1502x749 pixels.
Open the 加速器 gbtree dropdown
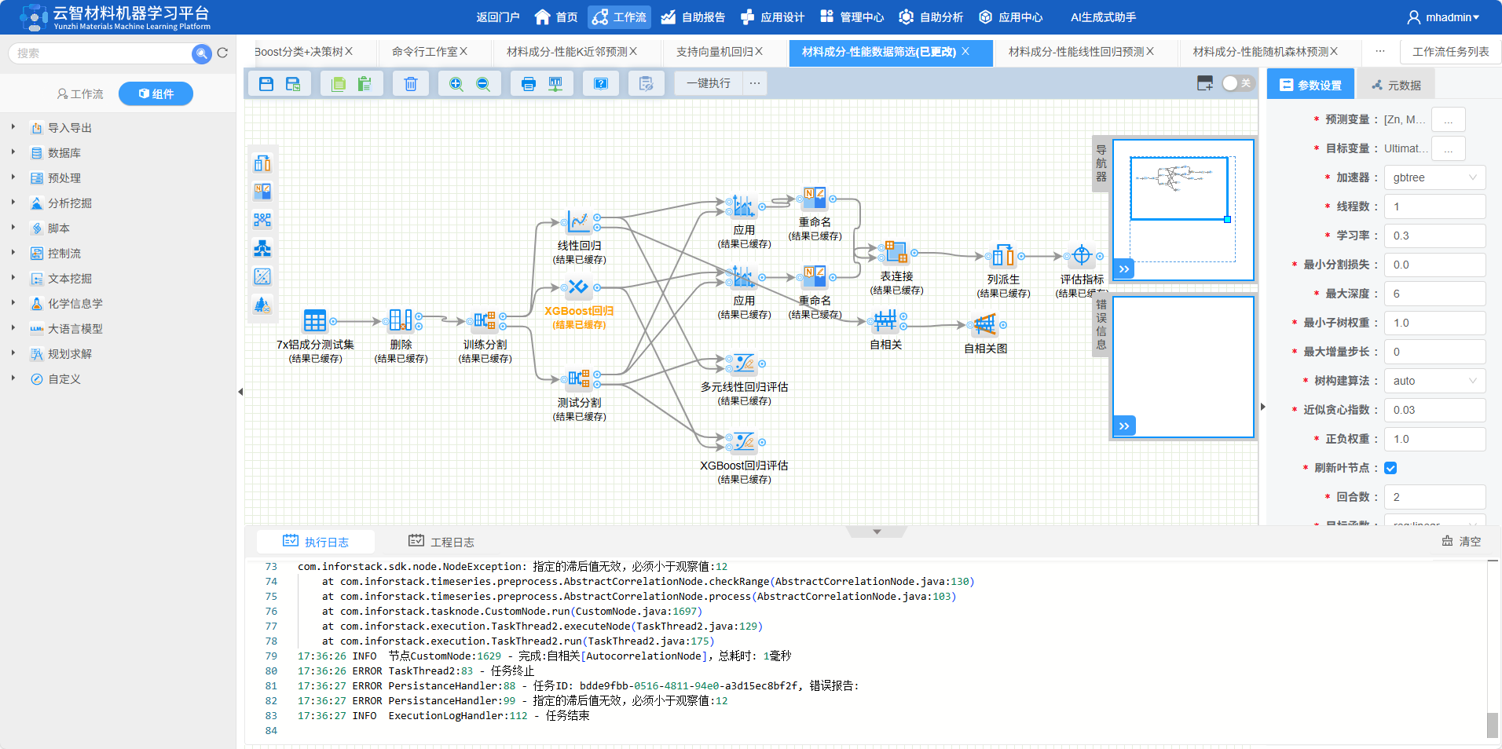pos(1434,177)
